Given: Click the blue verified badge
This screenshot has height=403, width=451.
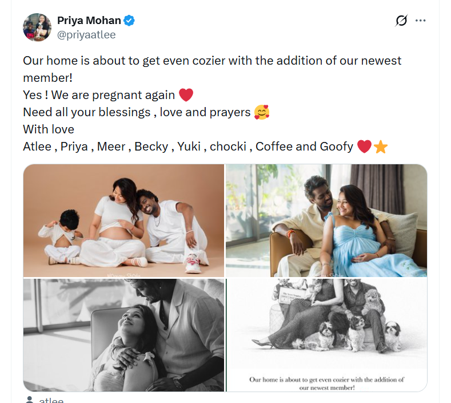Looking at the screenshot, I should pos(130,21).
